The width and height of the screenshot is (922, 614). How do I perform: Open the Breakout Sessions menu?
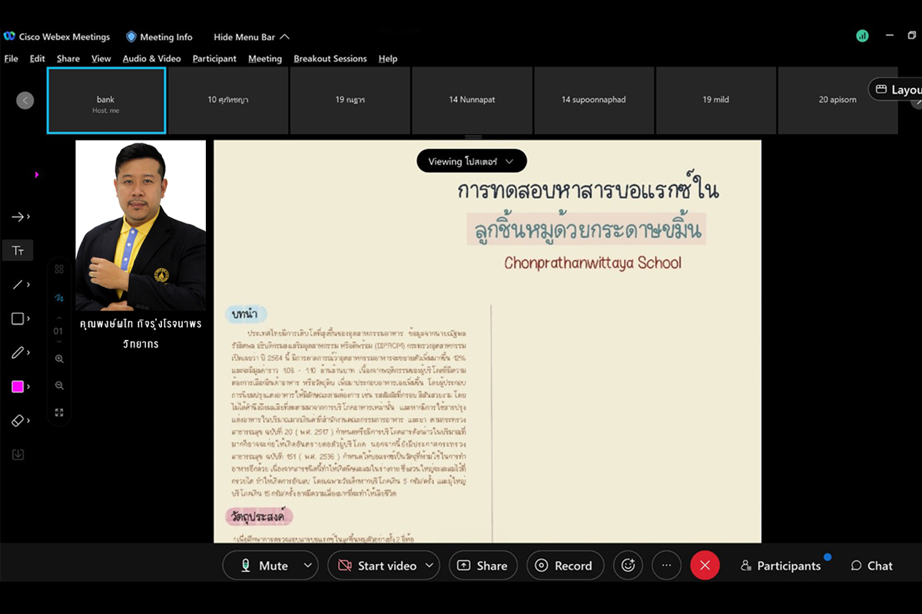coord(330,58)
